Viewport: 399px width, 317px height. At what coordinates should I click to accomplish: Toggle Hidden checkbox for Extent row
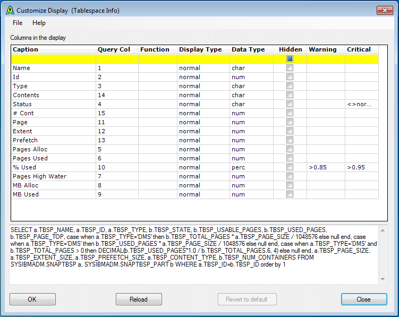[x=290, y=131]
